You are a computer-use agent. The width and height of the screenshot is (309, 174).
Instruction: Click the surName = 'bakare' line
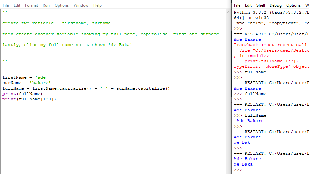coord(27,83)
